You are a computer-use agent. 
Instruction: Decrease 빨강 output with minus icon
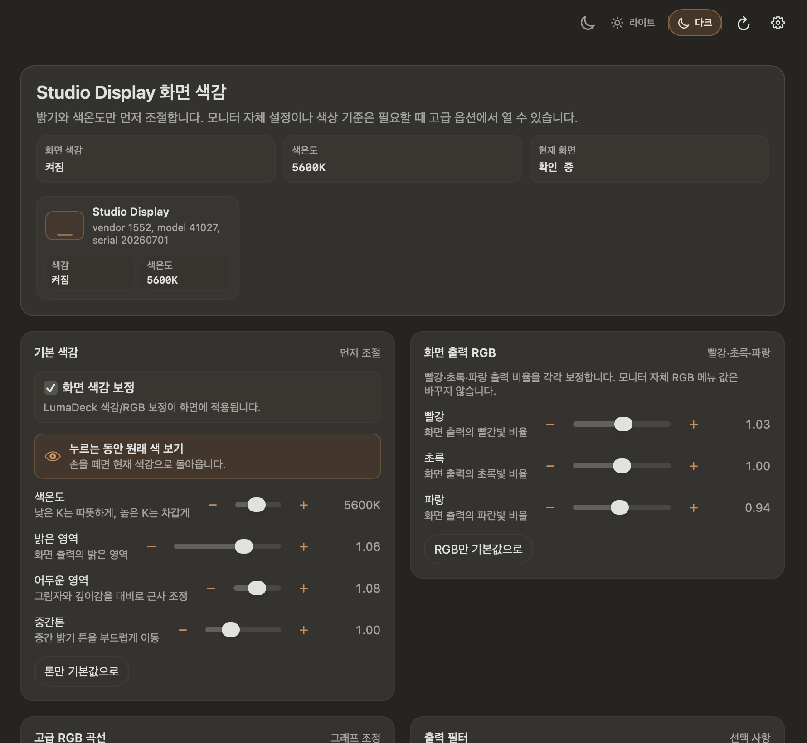[x=550, y=425]
